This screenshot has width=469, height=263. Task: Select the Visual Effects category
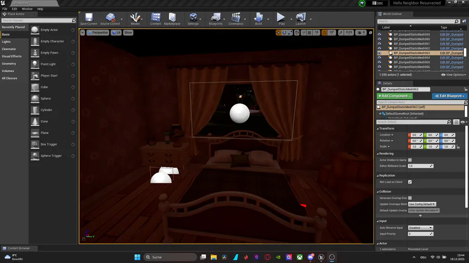tap(14, 56)
